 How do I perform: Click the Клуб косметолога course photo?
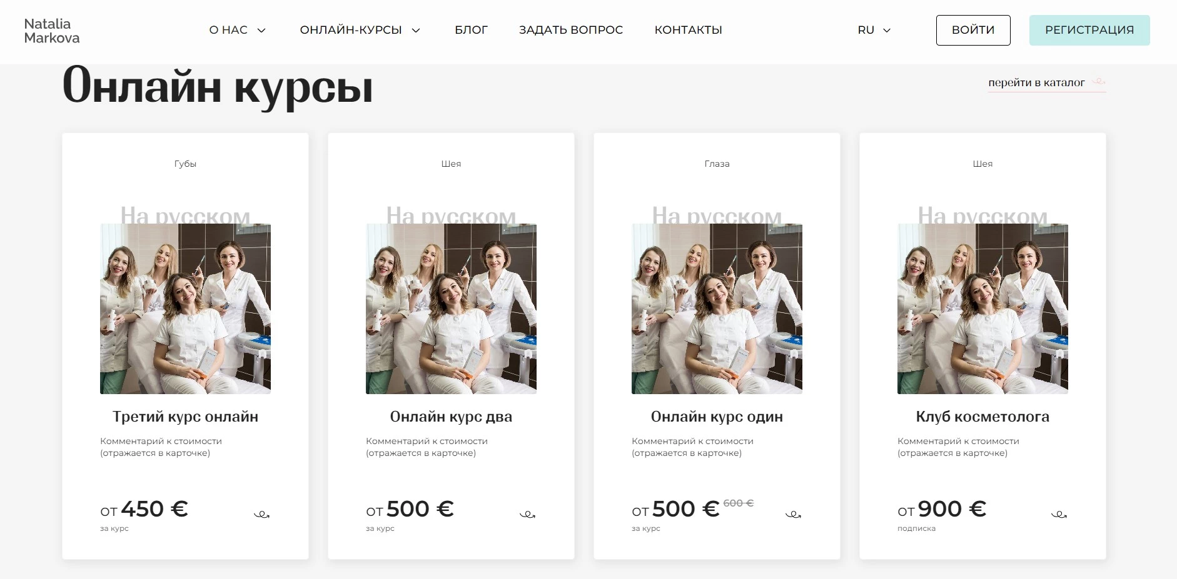[x=983, y=309]
